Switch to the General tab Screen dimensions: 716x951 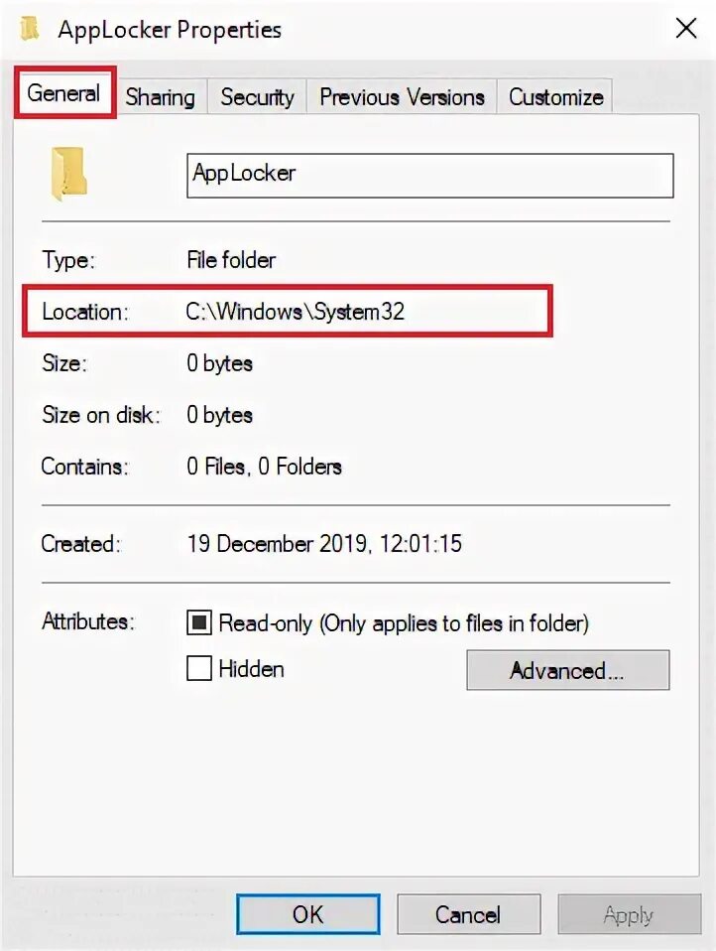coord(64,93)
